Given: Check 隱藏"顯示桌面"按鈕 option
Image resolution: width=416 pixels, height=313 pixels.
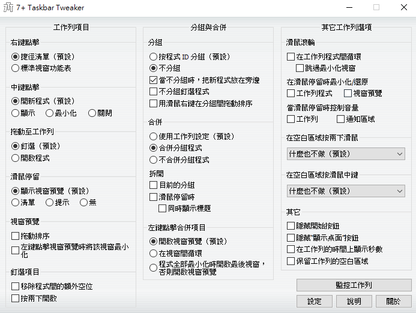Looking at the screenshot, I should coord(323,237).
